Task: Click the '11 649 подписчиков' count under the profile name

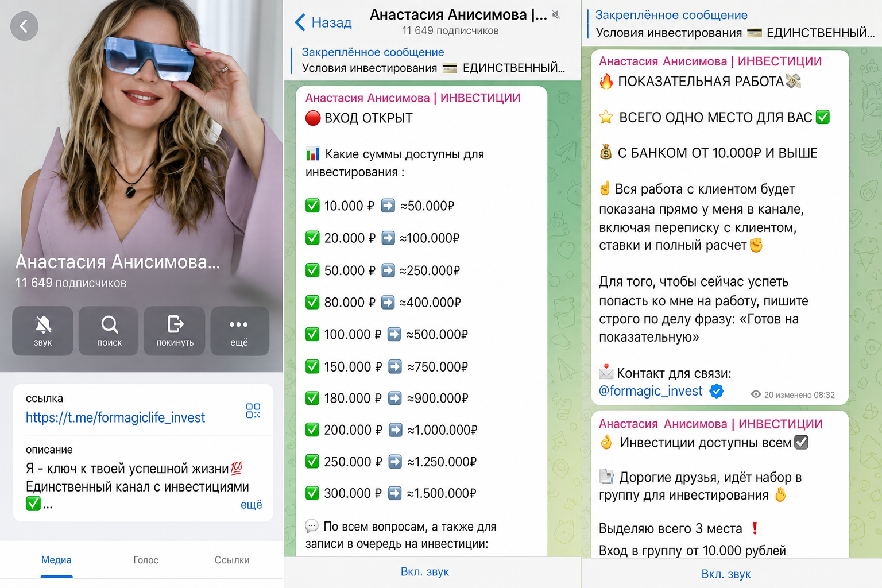Action: 71,283
